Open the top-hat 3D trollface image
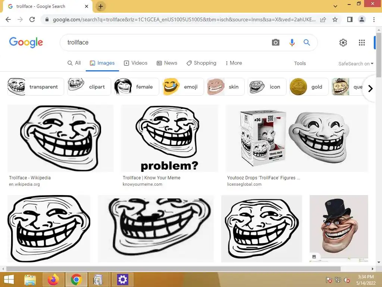The height and width of the screenshot is (287, 382). [339, 228]
